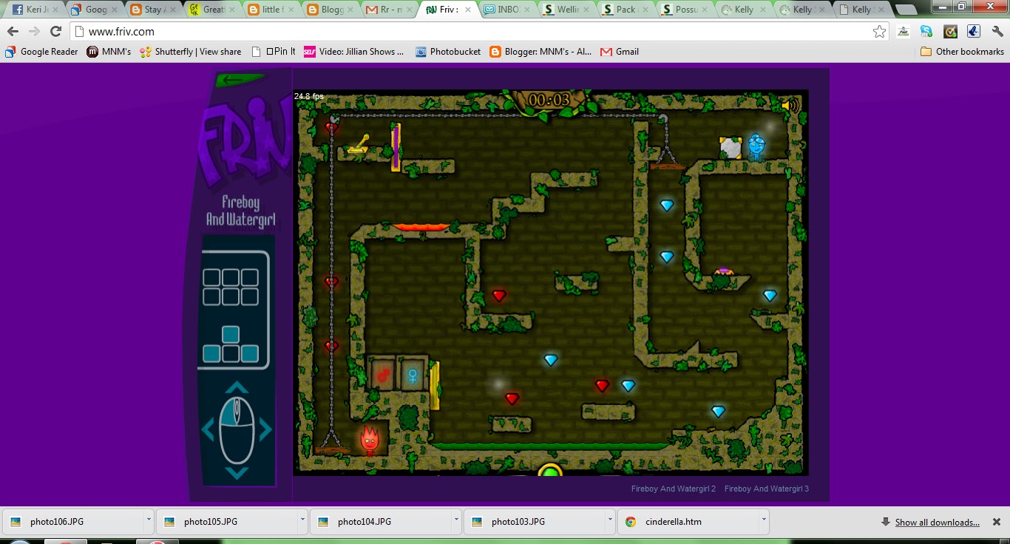Expand the dropdown arrow for photo104.JPG

point(456,520)
